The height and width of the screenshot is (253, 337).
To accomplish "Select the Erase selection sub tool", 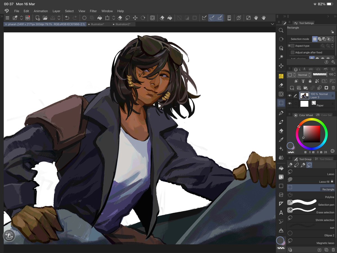I will (311, 211).
